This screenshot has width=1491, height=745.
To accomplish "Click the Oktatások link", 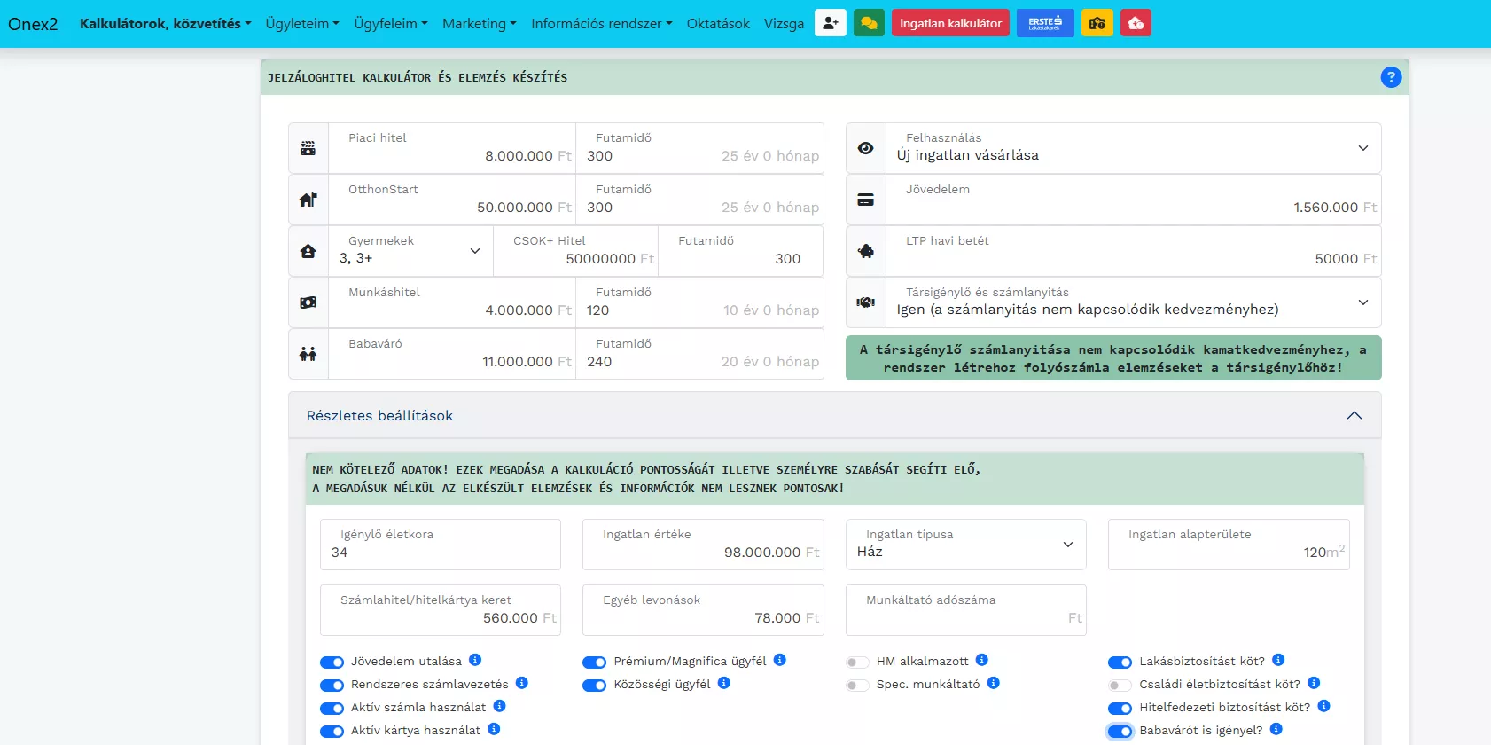I will click(718, 24).
